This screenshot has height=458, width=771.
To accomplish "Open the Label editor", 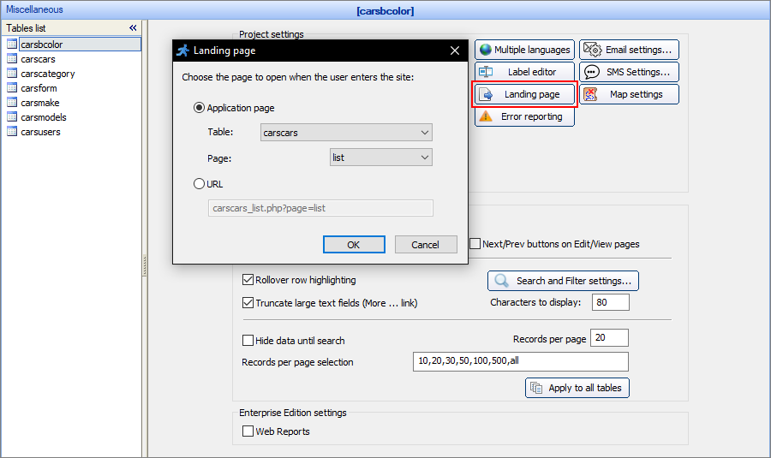I will (x=524, y=72).
